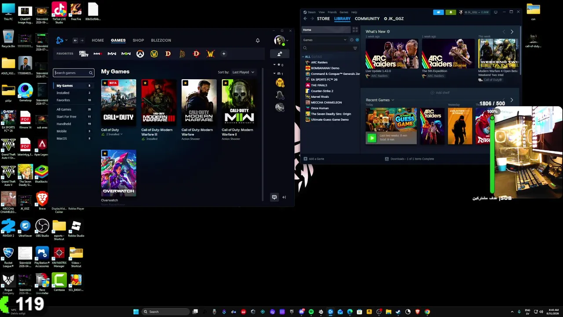Open Google Chrome from the taskbar
This screenshot has height=317, width=563.
[427, 312]
